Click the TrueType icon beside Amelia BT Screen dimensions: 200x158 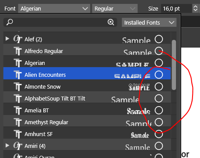click(x=18, y=110)
